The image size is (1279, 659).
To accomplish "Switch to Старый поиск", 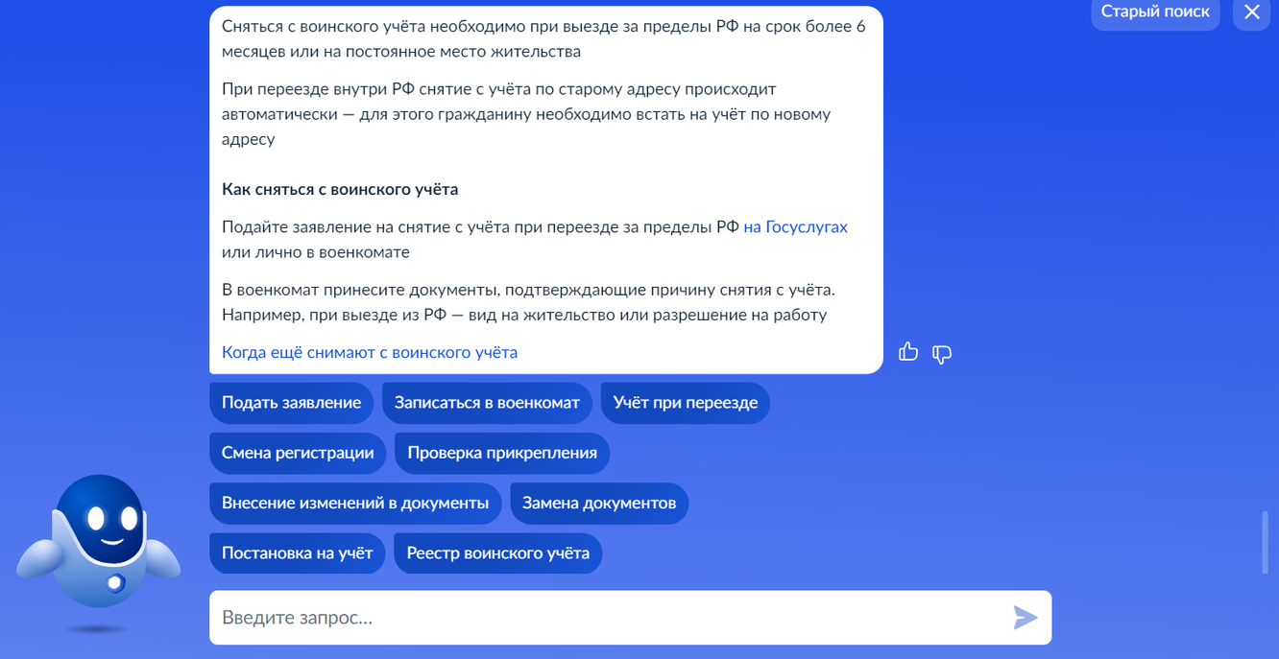I will point(1155,12).
